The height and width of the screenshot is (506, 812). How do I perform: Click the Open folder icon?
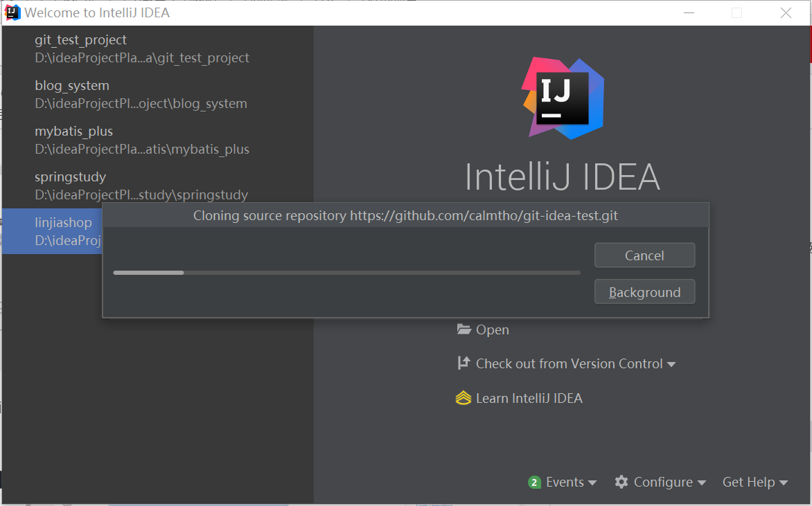coord(464,329)
